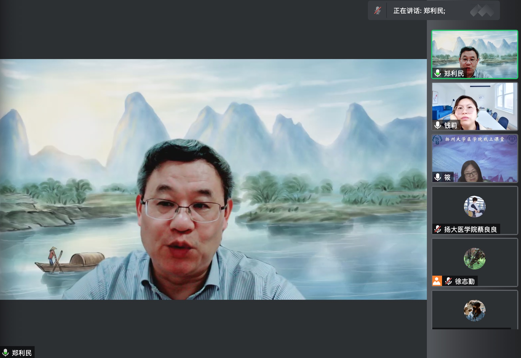This screenshot has height=358, width=521.
Task: Click 扬大医学院蔡良良 profile avatar
Action: point(474,207)
